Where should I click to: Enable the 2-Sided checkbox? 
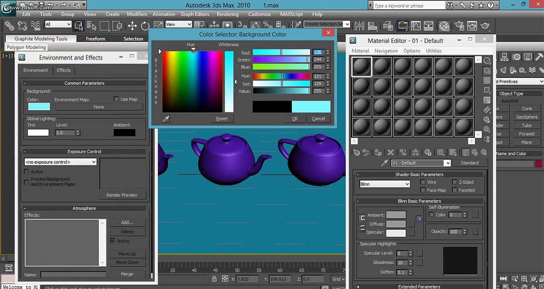[x=454, y=182]
